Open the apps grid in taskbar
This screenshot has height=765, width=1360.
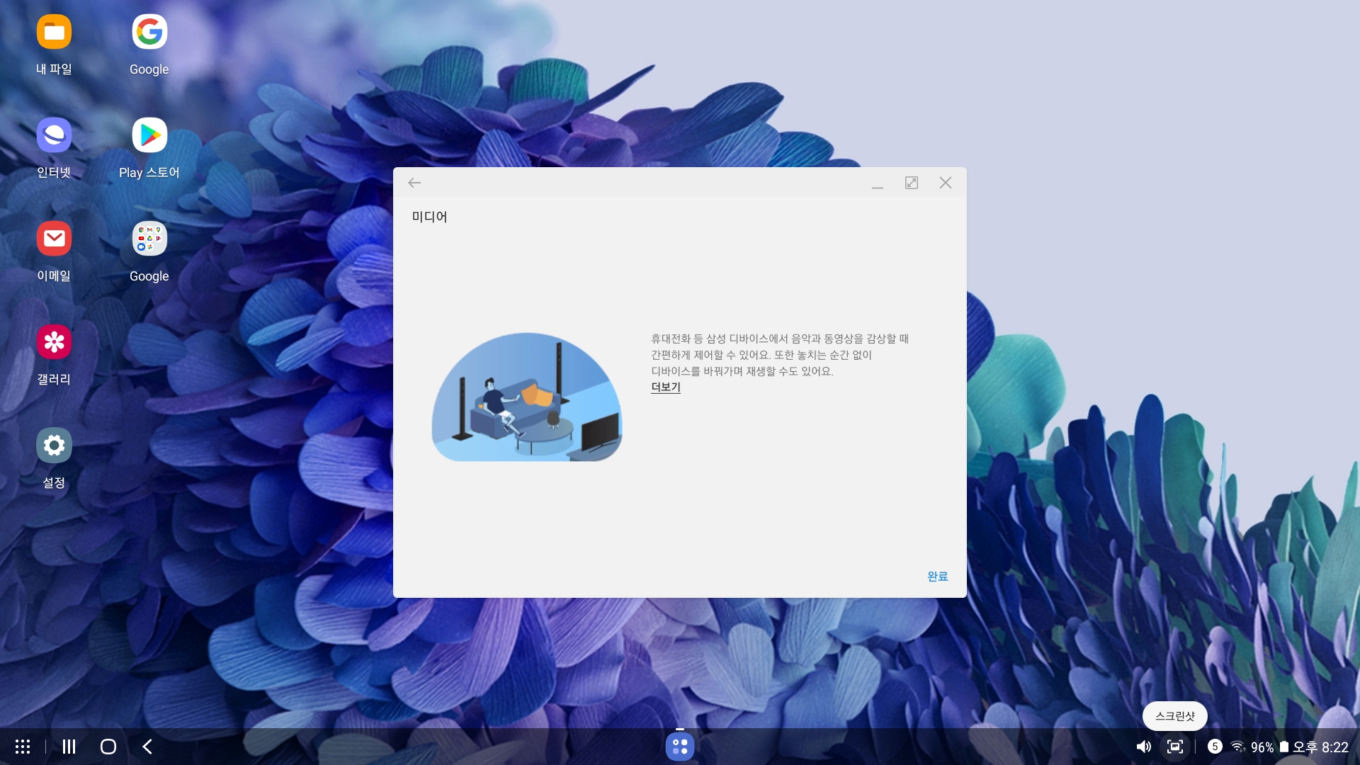pos(23,747)
